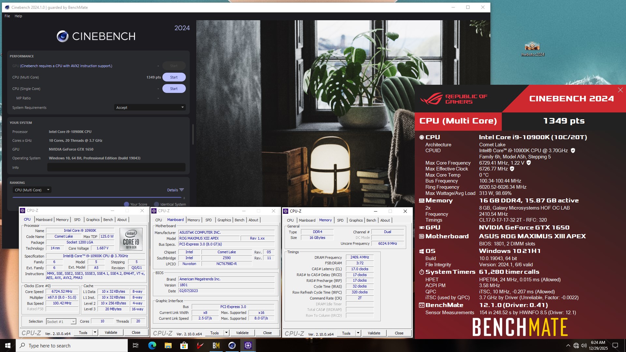The height and width of the screenshot is (352, 626).
Task: Close the BenchMate result overlay with X
Action: click(620, 90)
